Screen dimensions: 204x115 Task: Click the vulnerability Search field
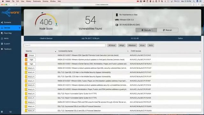point(64,45)
